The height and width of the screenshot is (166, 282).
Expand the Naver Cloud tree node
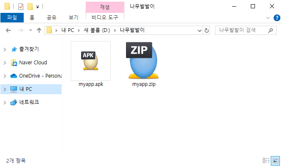[5, 63]
